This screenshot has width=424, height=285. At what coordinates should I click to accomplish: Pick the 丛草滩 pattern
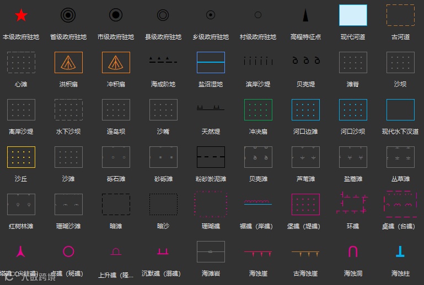pyautogui.click(x=400, y=157)
